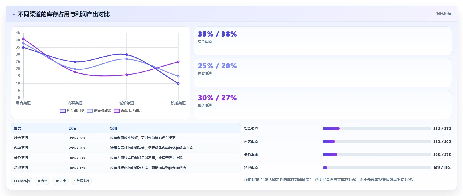
Task: Click the 30% / 27% 低价渠道 data card
Action: 323,105
